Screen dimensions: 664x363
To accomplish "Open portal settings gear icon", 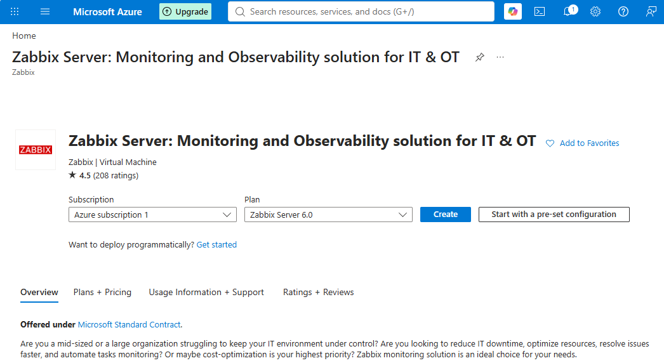I will pos(595,11).
